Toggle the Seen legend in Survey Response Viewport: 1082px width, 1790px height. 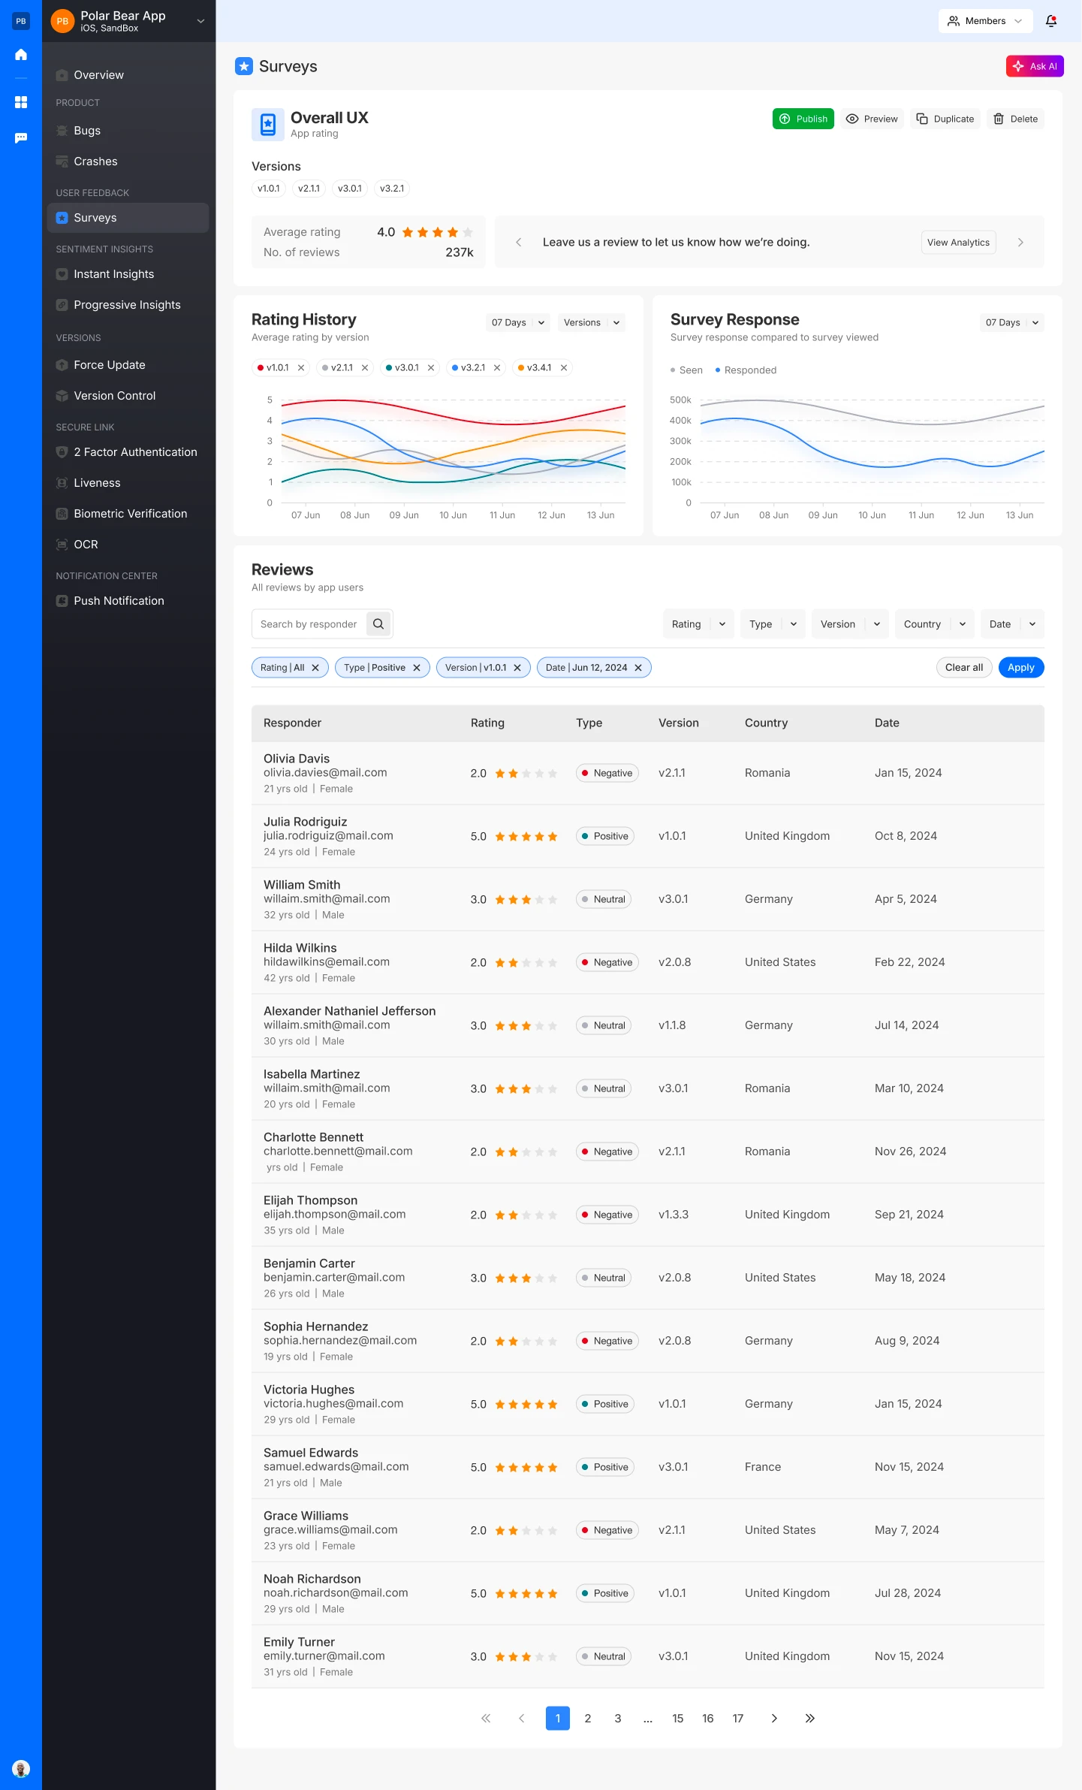pos(686,370)
